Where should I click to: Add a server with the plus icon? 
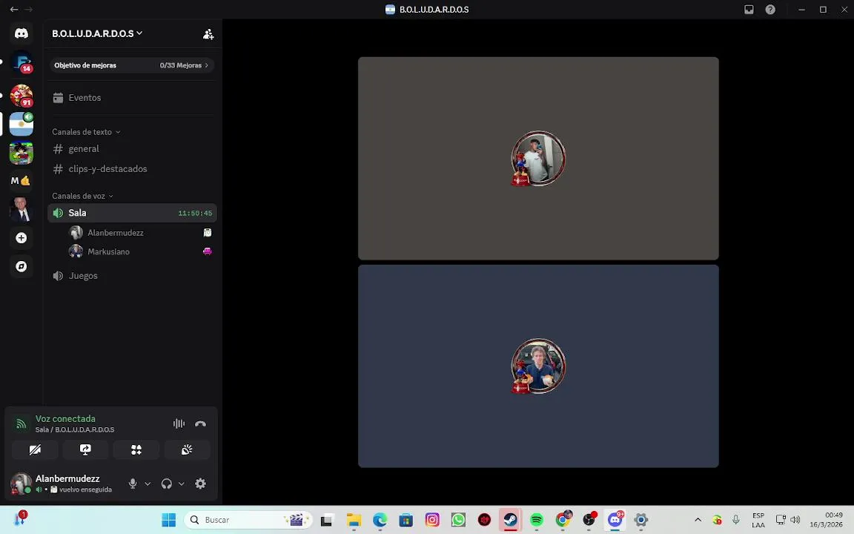click(x=21, y=238)
